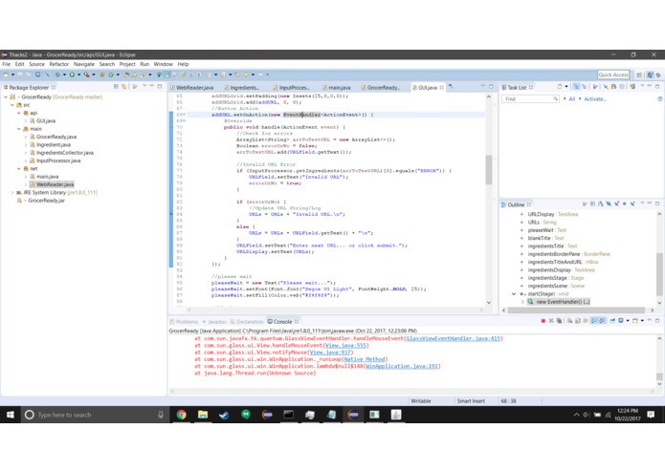Click the editor vertical scrollbar thumb
The image size is (665, 472).
[489, 170]
